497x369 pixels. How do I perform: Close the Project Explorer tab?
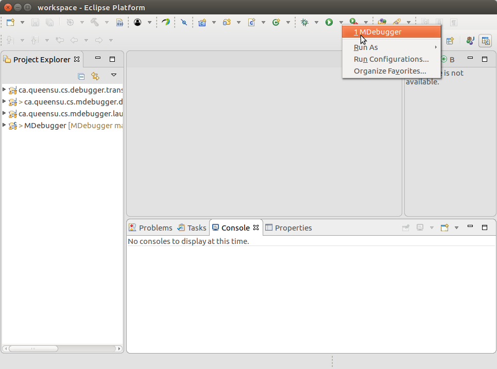[x=77, y=59]
